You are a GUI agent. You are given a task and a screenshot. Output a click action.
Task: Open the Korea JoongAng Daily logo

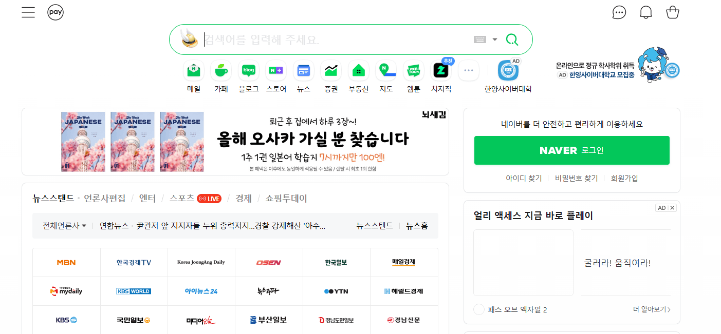point(201,263)
